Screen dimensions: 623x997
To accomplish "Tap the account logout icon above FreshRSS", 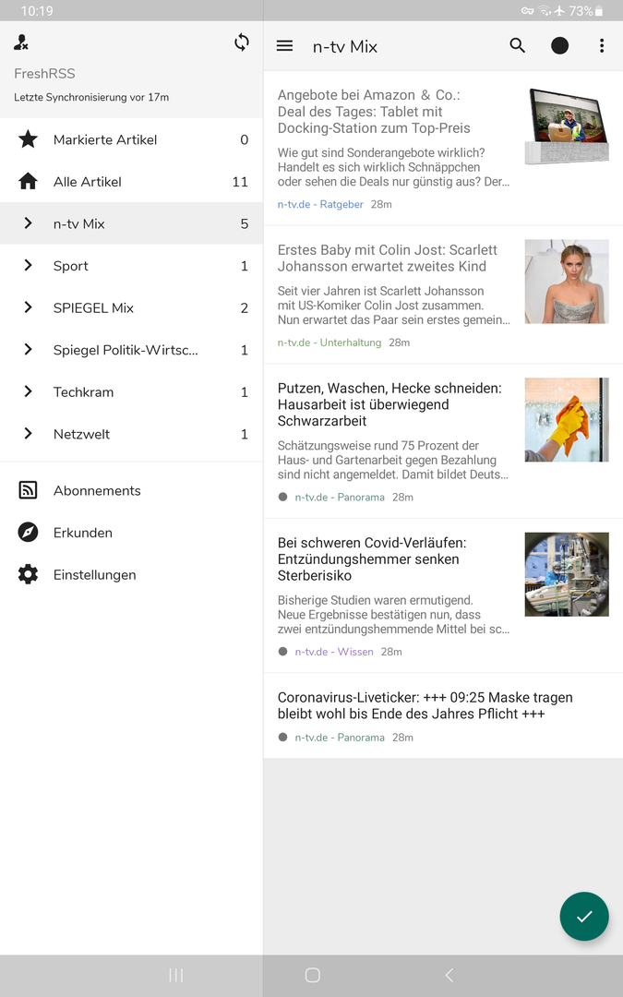I will click(21, 42).
